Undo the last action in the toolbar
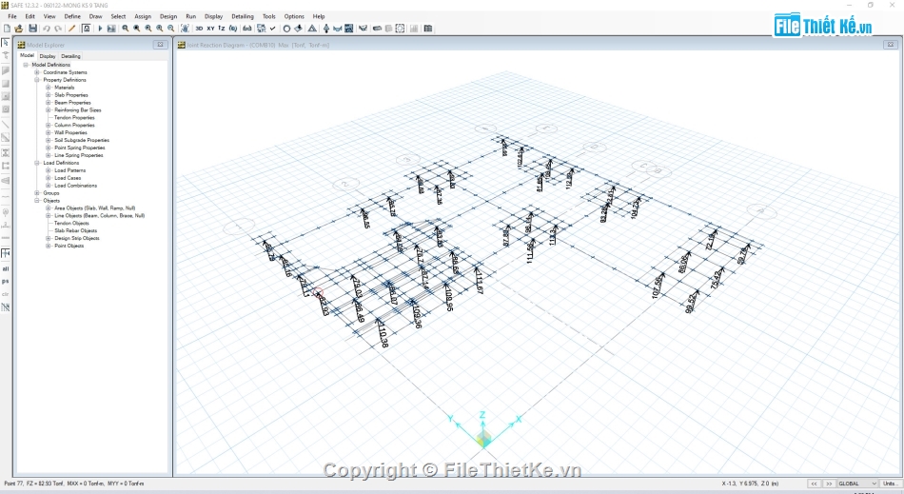904x494 pixels. (46, 29)
